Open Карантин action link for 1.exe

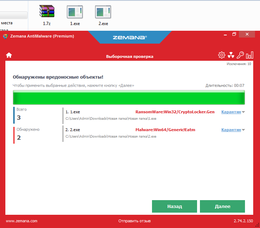(231, 112)
